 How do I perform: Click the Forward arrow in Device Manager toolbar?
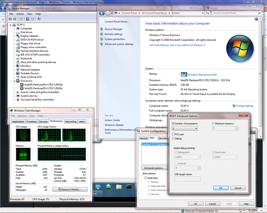[15, 19]
